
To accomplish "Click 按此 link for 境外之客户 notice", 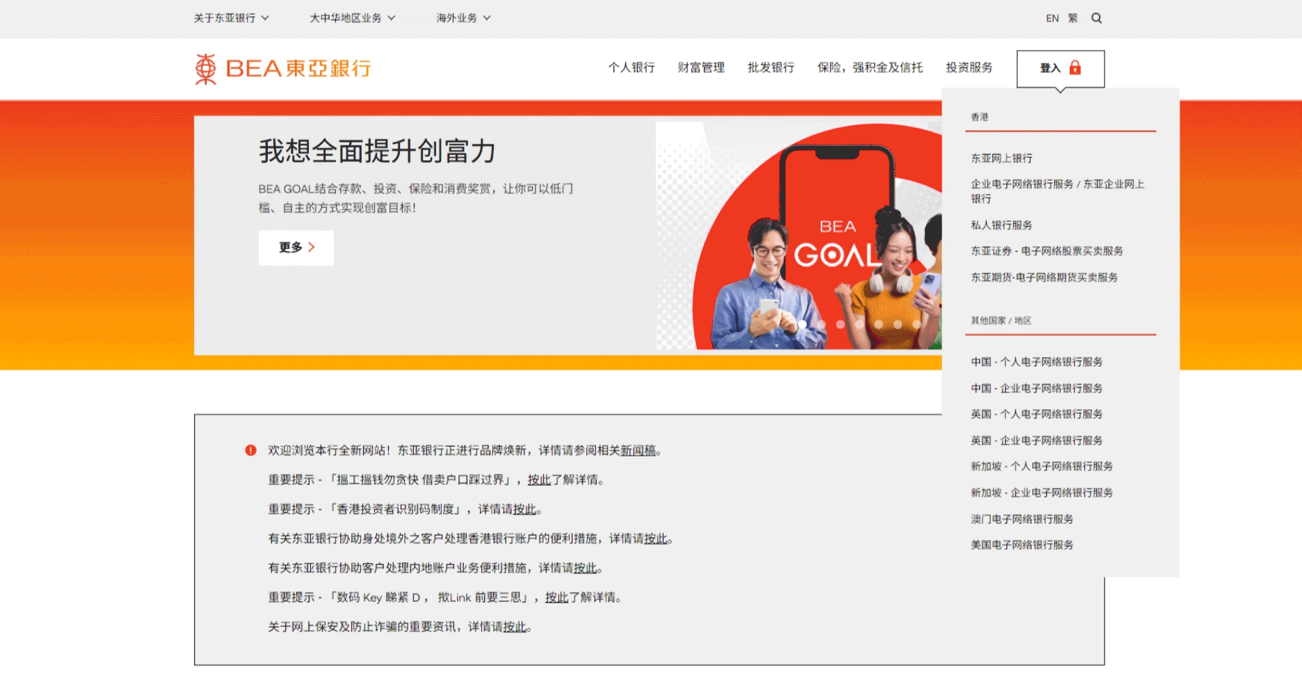I will pyautogui.click(x=655, y=539).
